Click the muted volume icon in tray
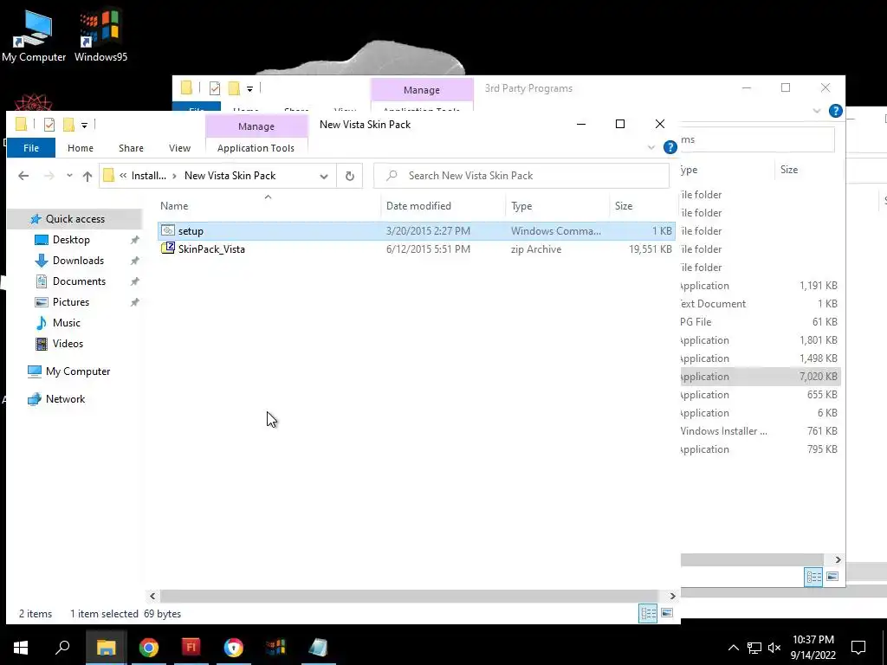Image resolution: width=887 pixels, height=665 pixels. point(775,648)
